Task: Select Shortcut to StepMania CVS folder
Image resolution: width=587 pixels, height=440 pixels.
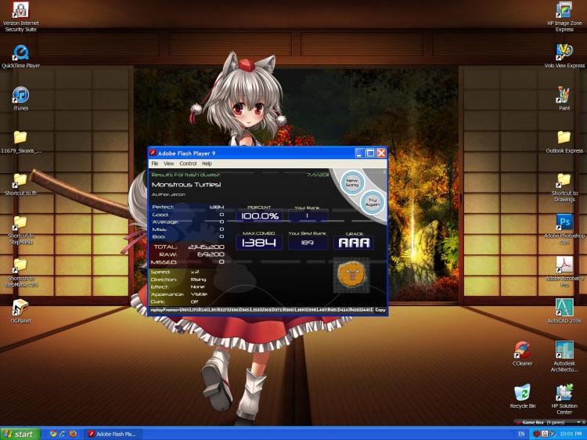Action: 20,273
